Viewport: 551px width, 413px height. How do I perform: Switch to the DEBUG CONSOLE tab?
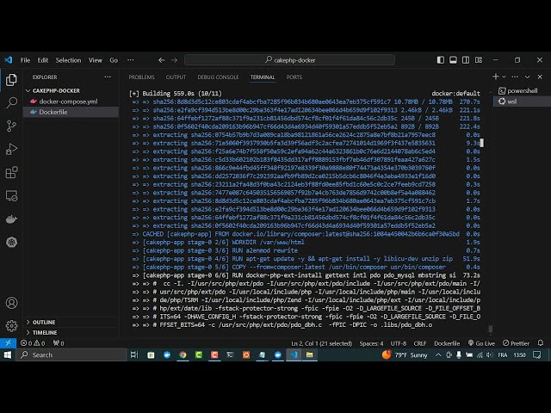tap(218, 77)
